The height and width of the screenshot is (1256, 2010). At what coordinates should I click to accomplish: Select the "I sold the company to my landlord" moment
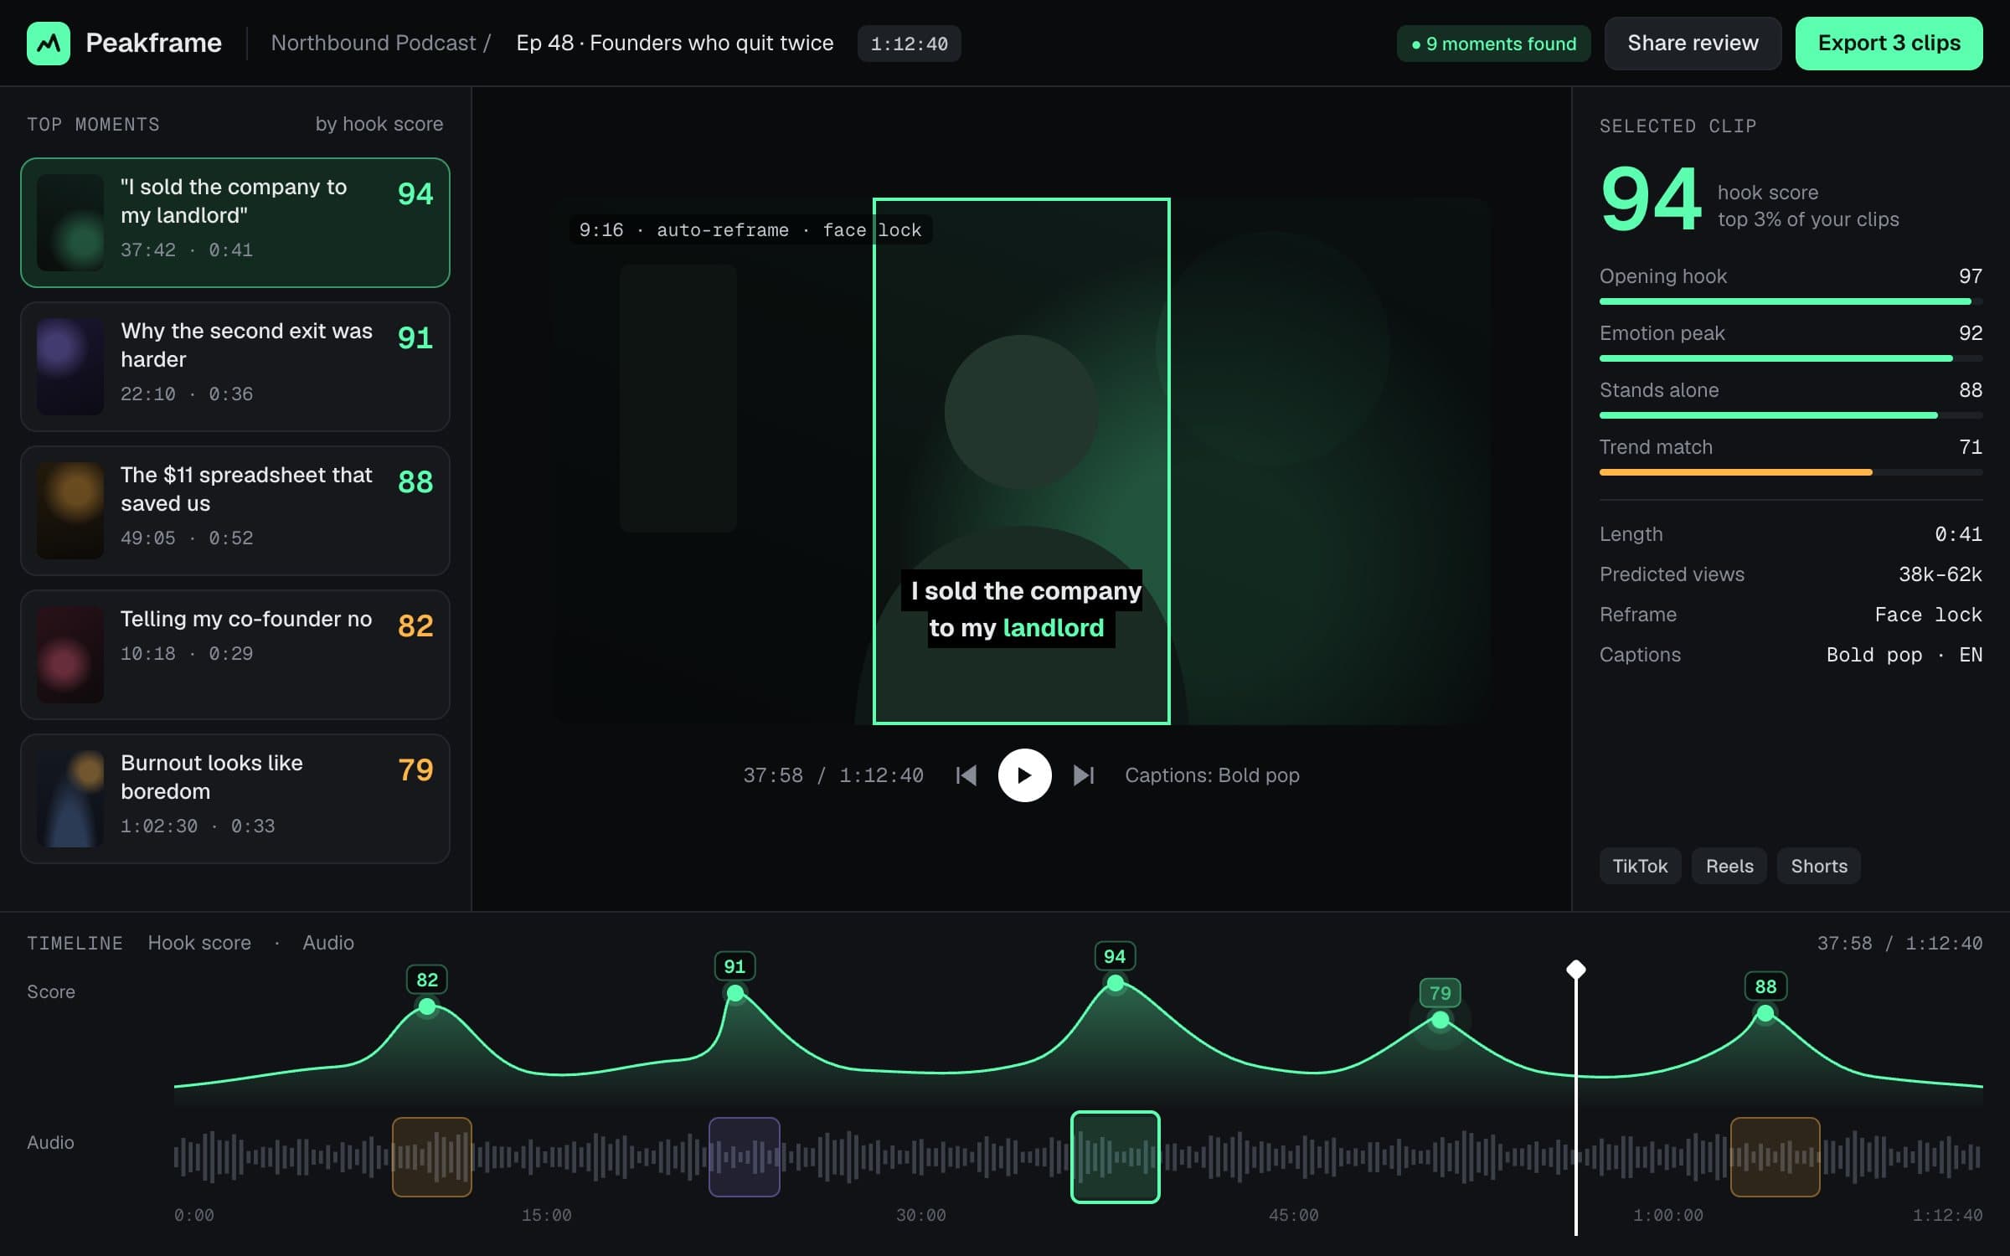[x=235, y=222]
